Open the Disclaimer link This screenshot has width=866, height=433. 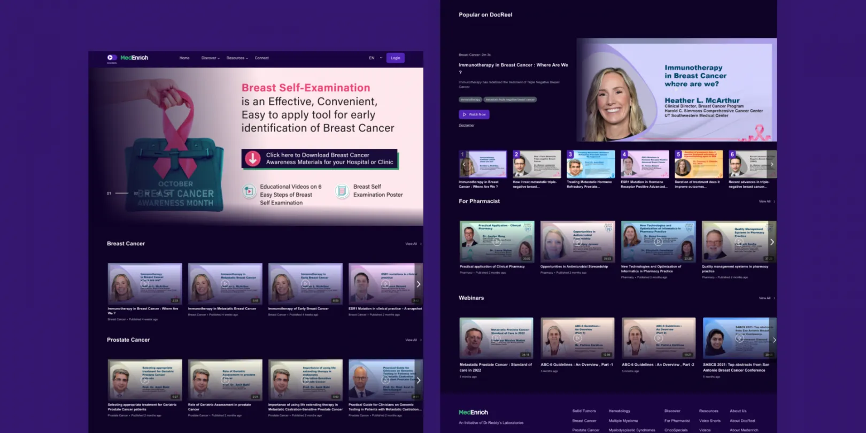466,125
